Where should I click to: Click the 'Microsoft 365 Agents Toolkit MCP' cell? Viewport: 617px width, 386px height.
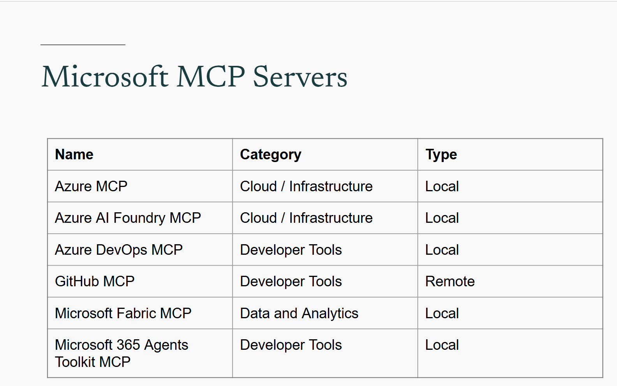(x=122, y=353)
